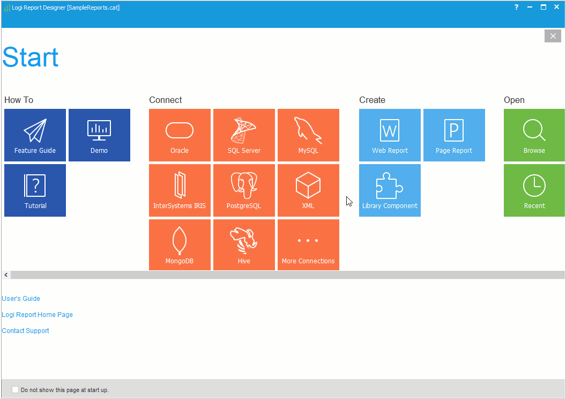Open the MongoDB connection tile
566x399 pixels.
pyautogui.click(x=180, y=245)
